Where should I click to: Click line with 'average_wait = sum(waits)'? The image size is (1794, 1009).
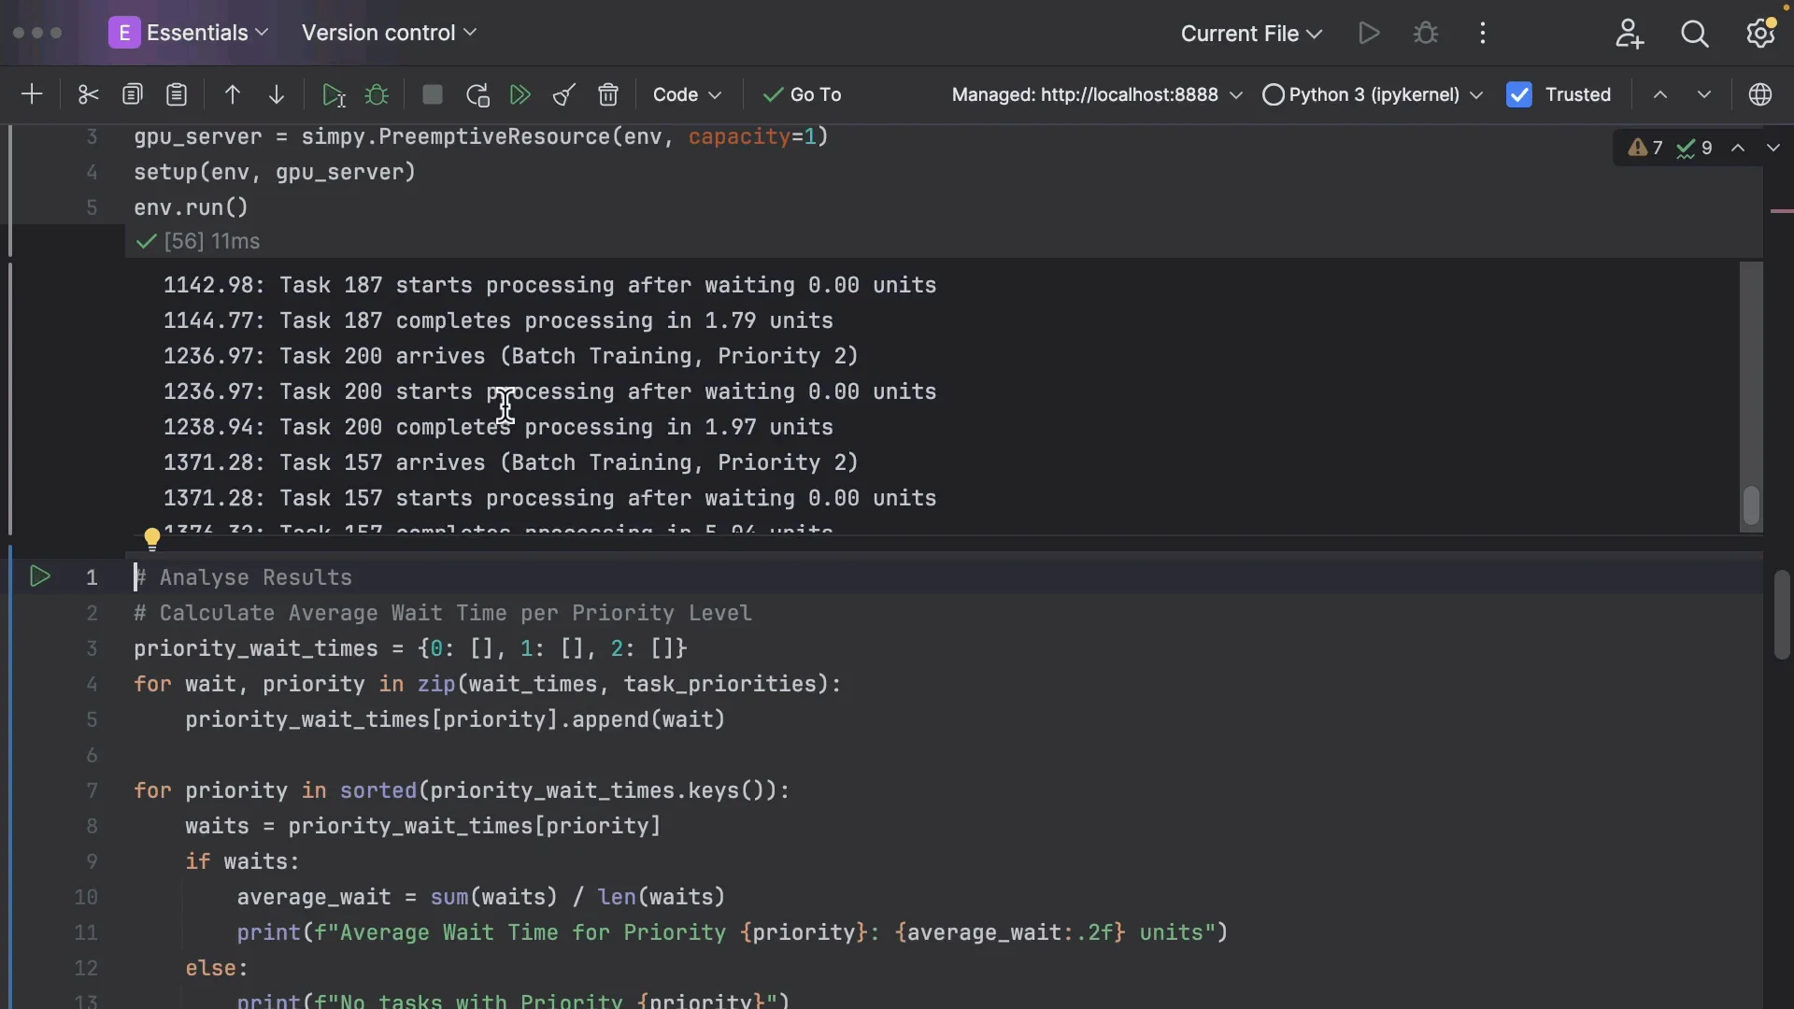(481, 897)
